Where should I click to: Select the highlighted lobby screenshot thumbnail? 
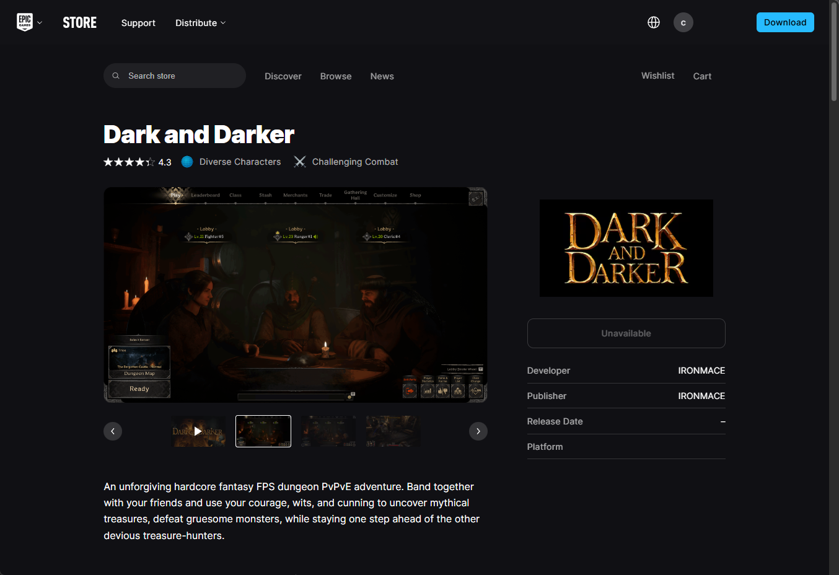(263, 431)
